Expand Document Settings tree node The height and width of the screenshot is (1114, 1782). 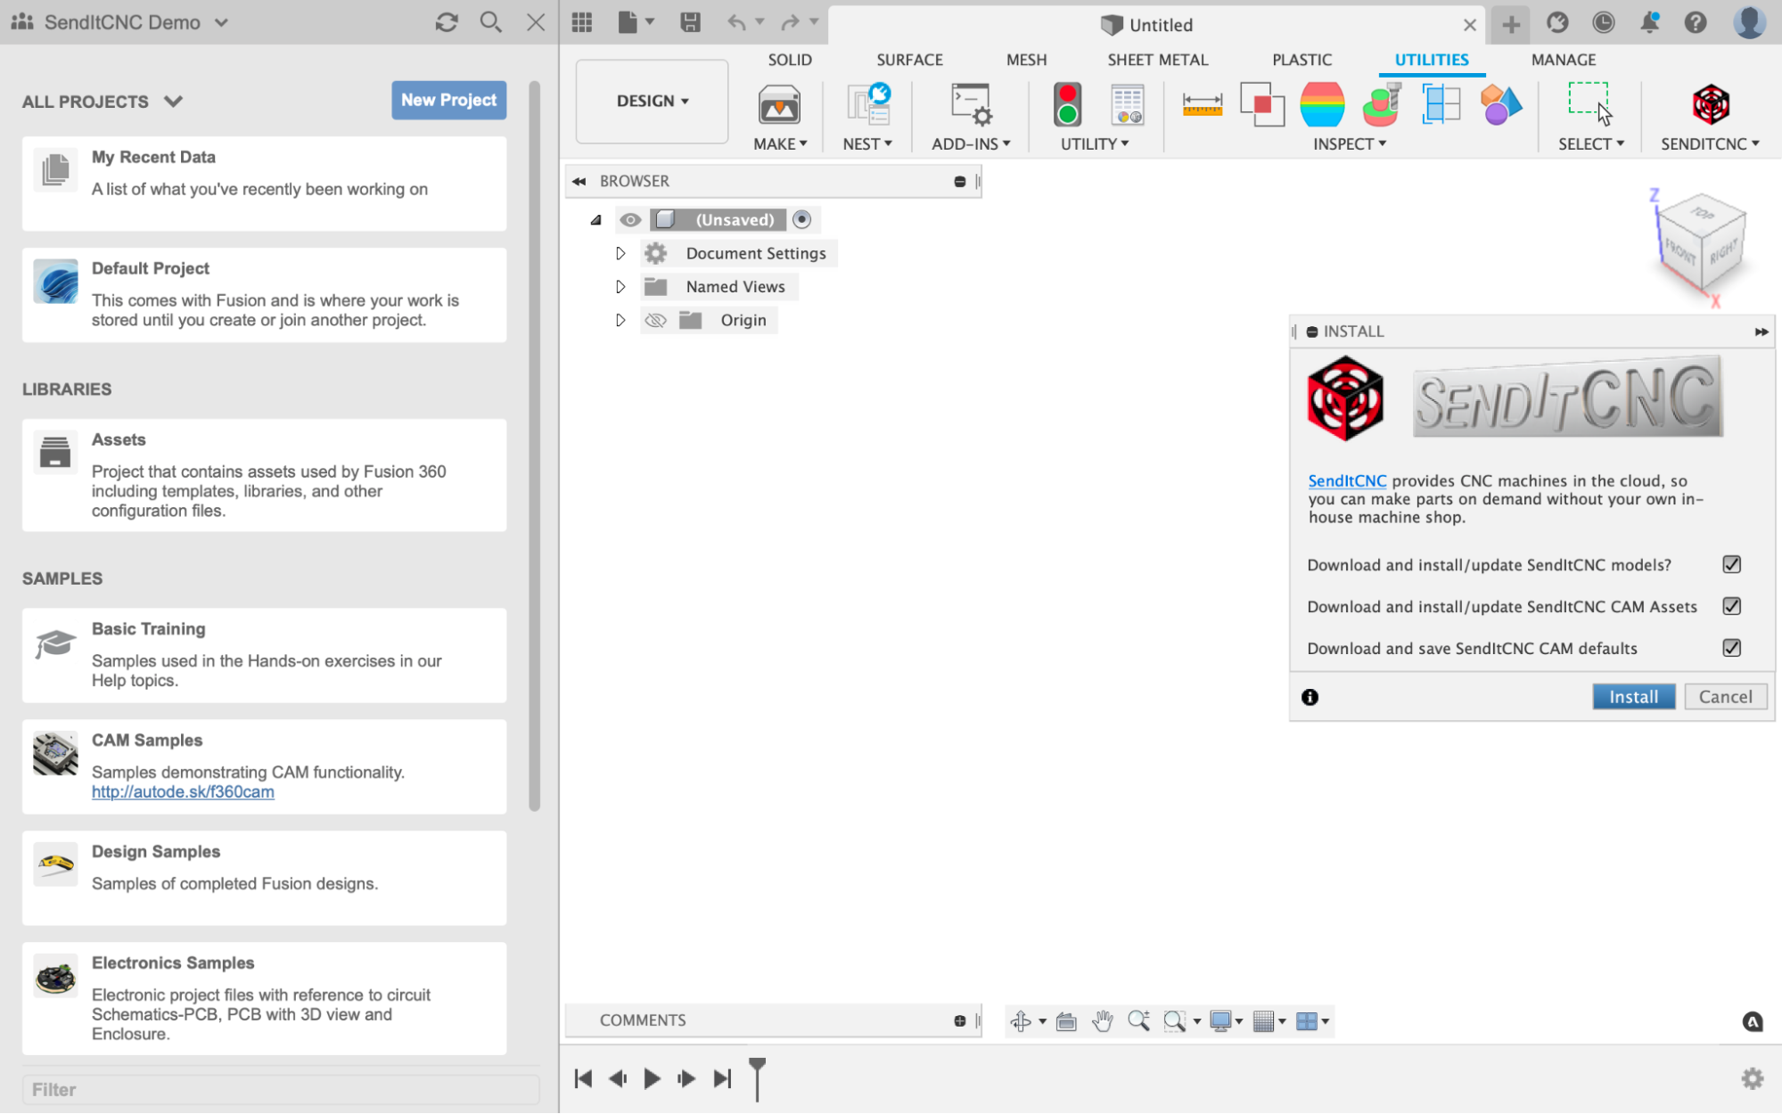(x=620, y=254)
